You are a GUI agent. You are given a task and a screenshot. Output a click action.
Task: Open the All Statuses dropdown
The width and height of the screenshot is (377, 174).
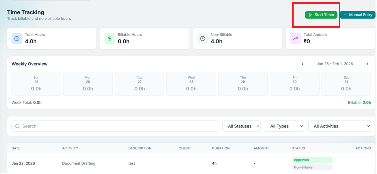242,126
